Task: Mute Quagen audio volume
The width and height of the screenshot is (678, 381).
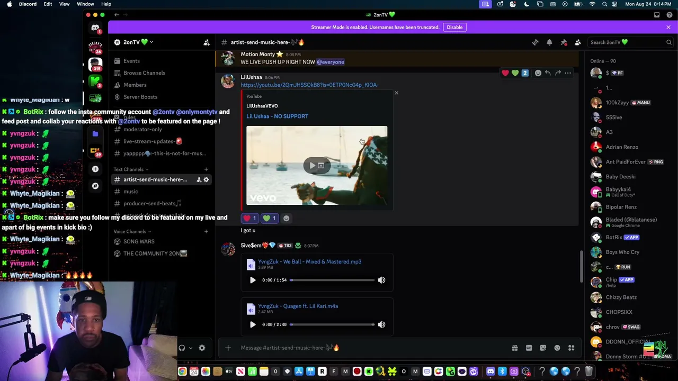Action: coord(381,324)
